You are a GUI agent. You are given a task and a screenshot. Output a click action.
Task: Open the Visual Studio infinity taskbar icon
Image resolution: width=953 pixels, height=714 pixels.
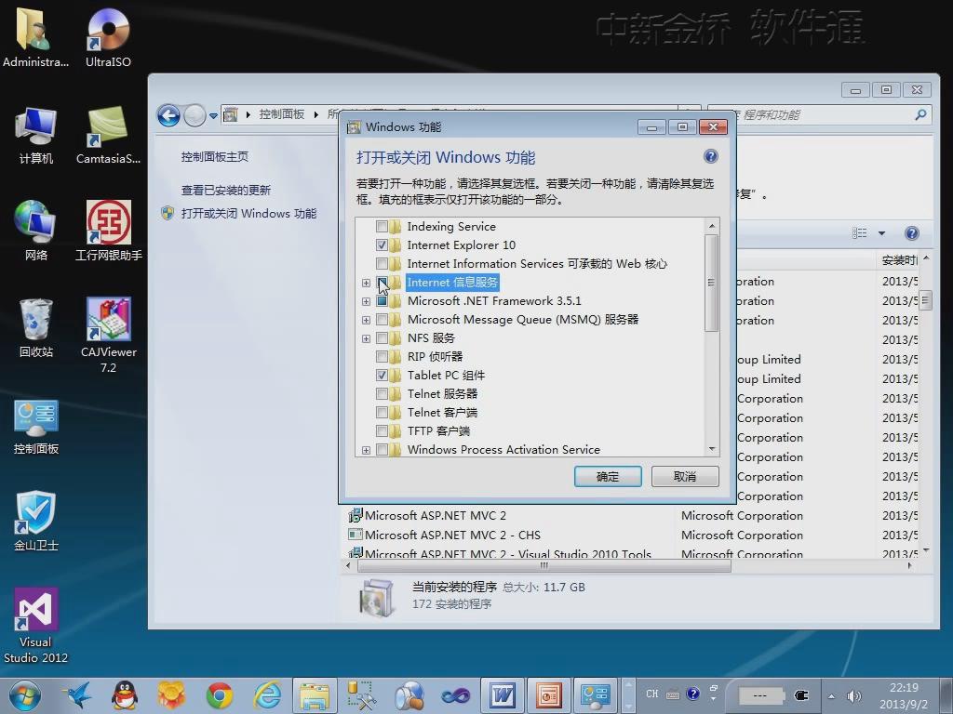456,695
